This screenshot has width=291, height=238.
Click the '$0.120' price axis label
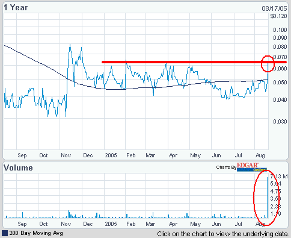[x=278, y=16]
